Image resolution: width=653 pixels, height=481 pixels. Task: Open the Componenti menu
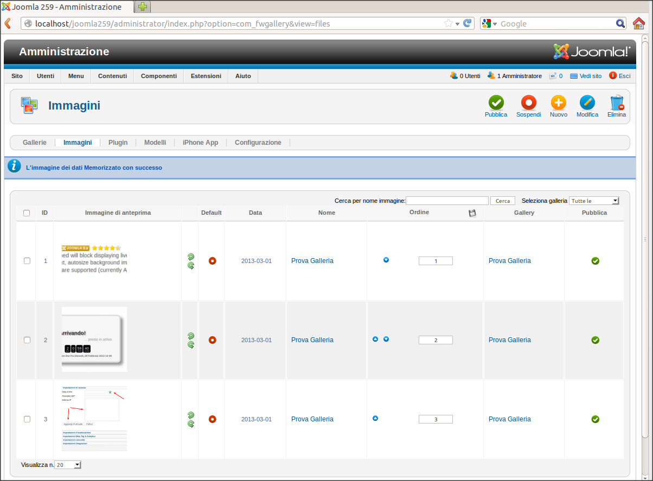(x=159, y=76)
